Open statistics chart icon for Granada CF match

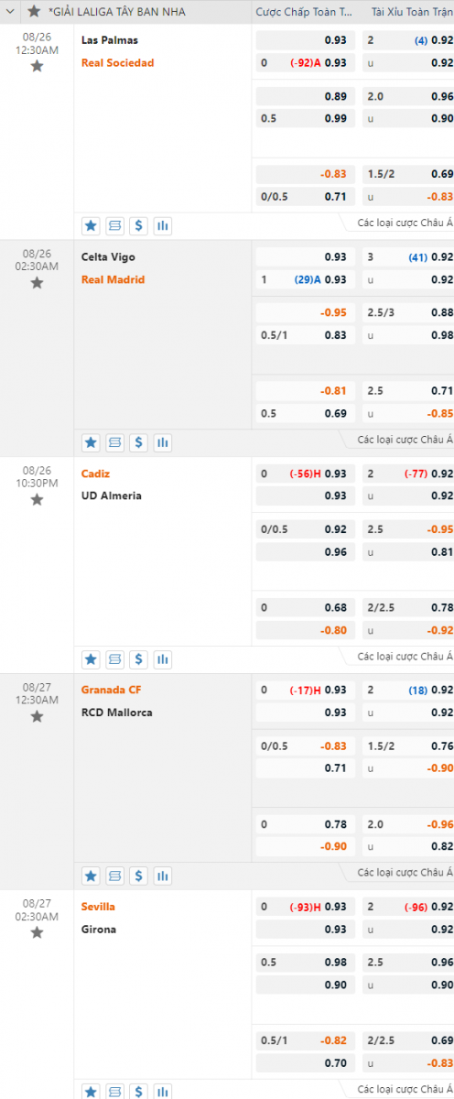(x=162, y=876)
